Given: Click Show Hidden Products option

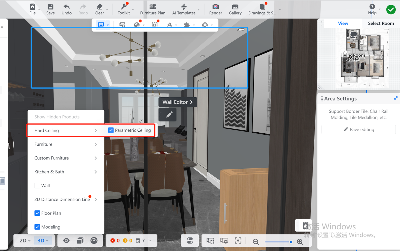Looking at the screenshot, I should 57,117.
